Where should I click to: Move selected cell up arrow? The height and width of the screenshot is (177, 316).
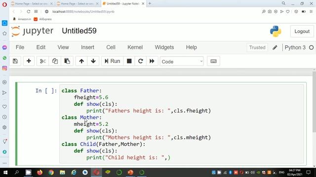(x=81, y=61)
